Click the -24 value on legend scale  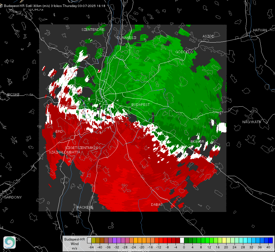(x=133, y=247)
